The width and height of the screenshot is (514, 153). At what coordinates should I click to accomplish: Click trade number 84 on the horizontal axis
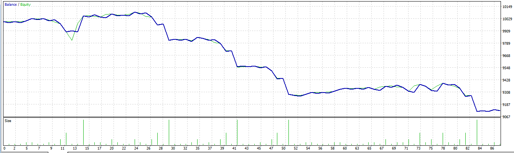480,148
